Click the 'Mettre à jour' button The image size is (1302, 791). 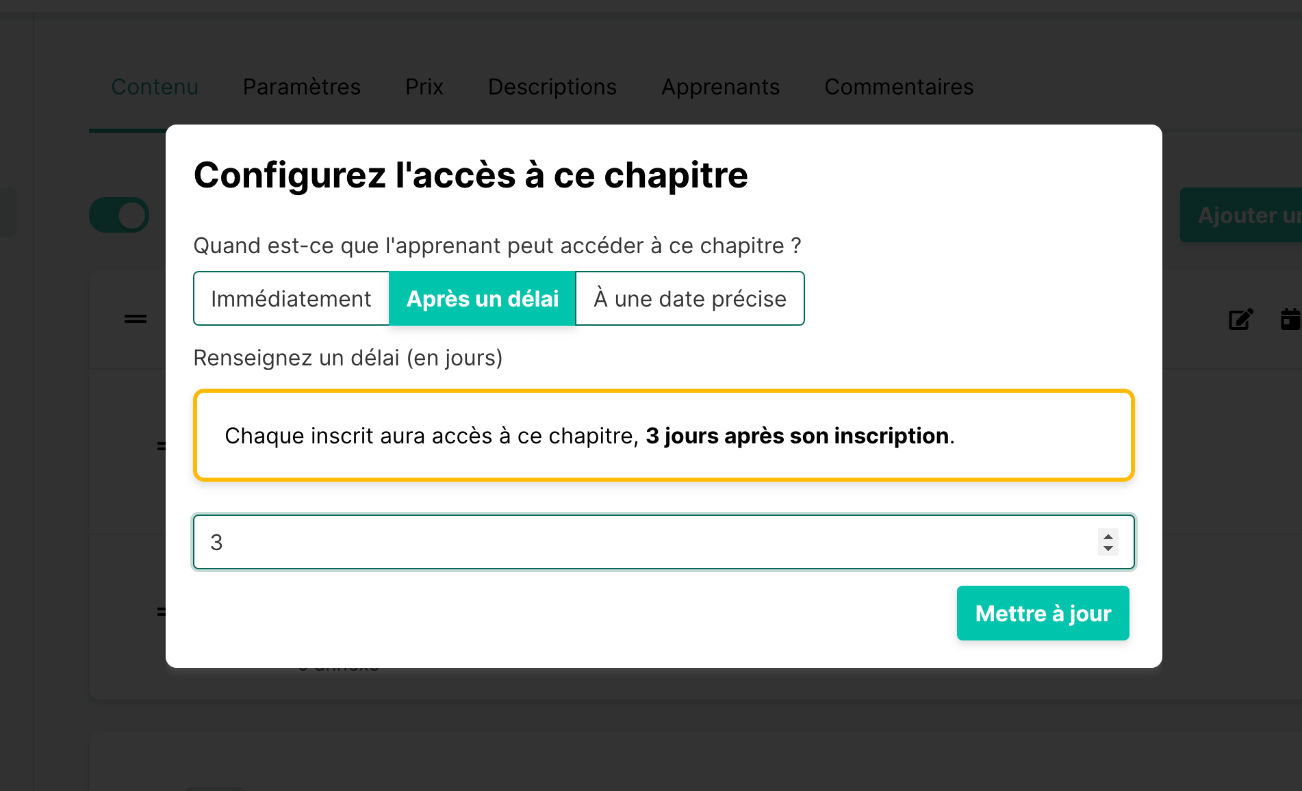(x=1043, y=613)
